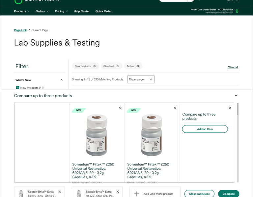Click the Current Page breadcrumb text

click(40, 30)
